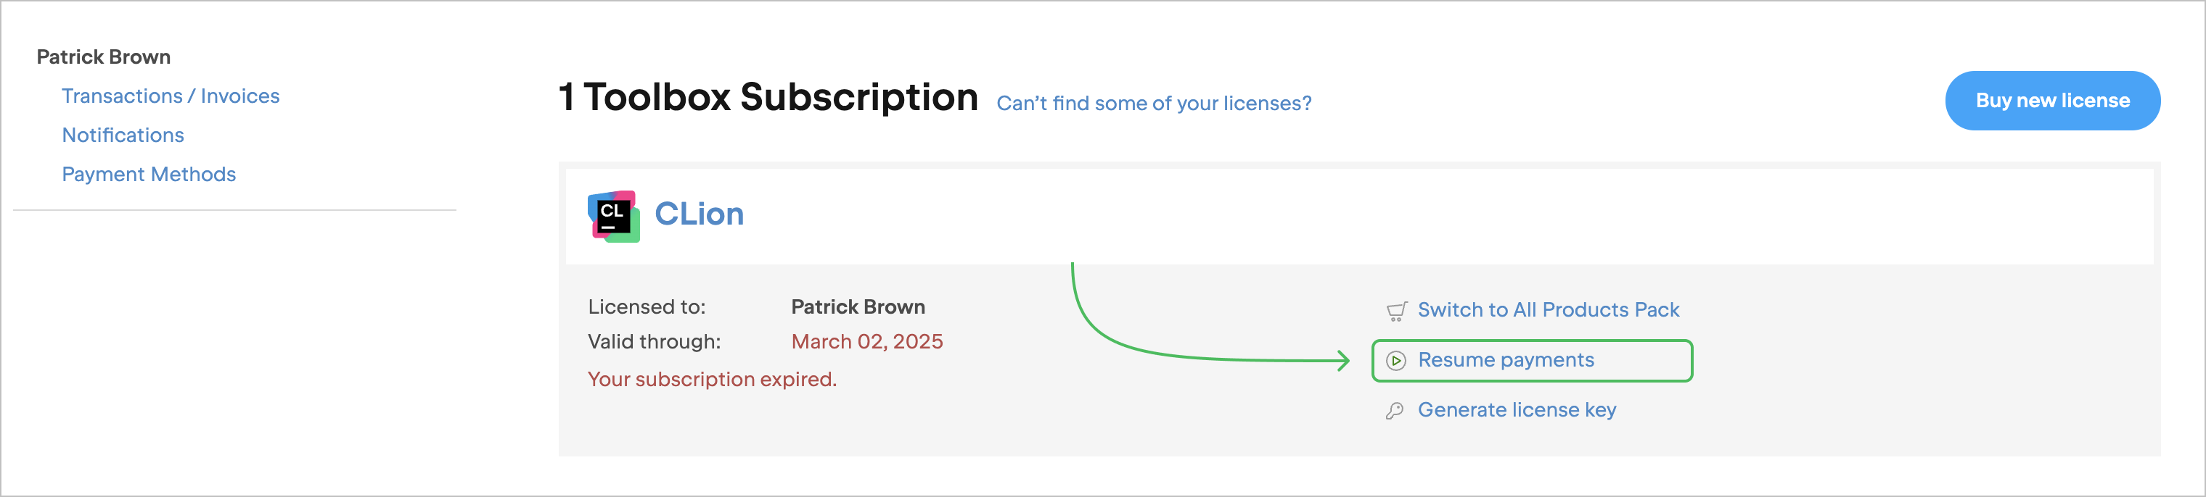This screenshot has width=2206, height=497.
Task: Click the key icon next to Generate license key
Action: (1396, 410)
